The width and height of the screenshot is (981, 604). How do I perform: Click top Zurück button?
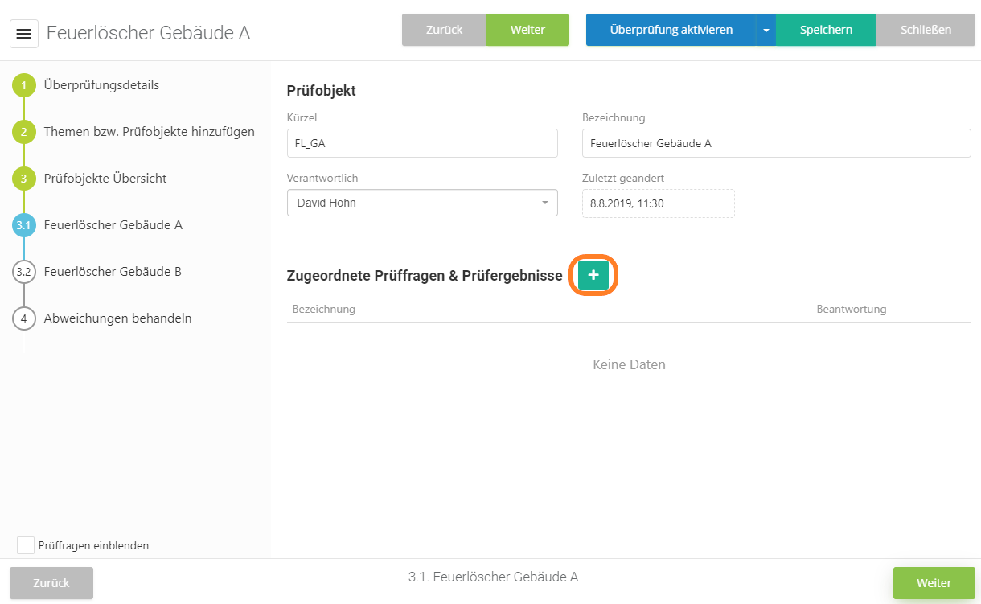click(444, 30)
